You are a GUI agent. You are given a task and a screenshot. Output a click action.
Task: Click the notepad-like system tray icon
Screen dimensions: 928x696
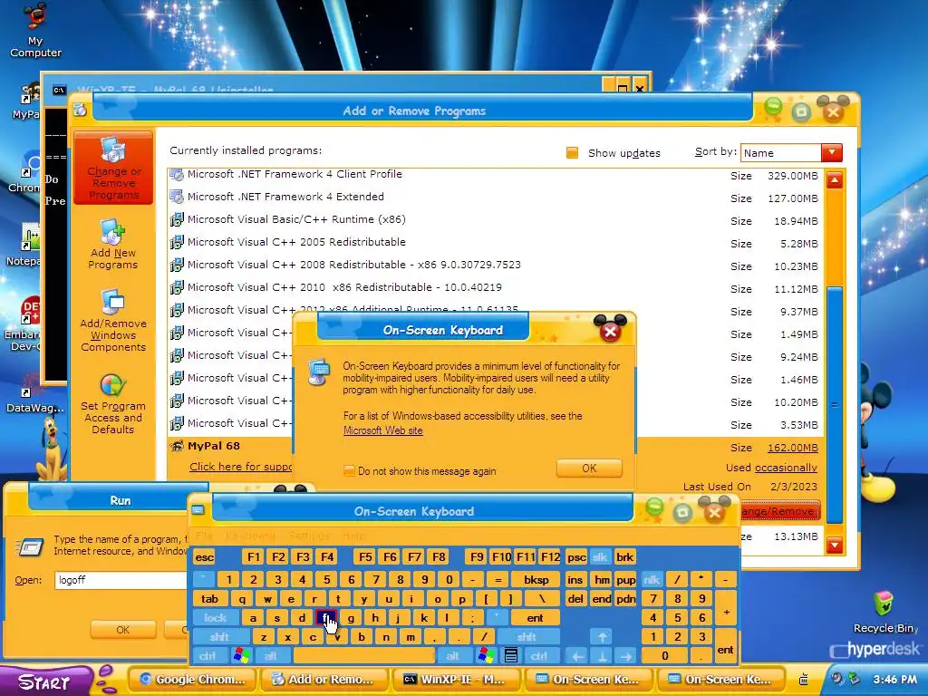click(x=804, y=679)
